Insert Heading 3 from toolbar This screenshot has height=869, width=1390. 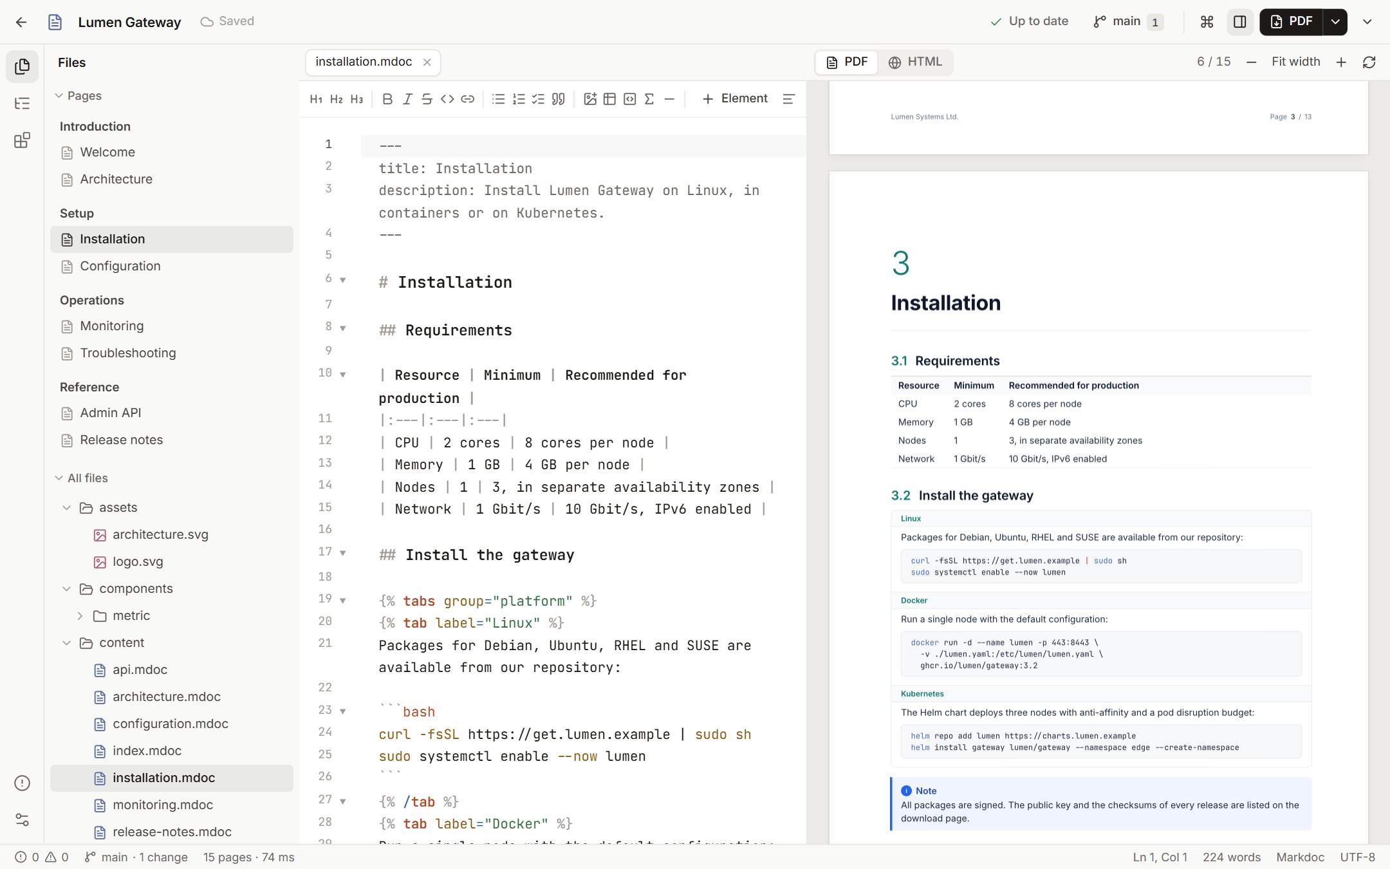pos(357,98)
